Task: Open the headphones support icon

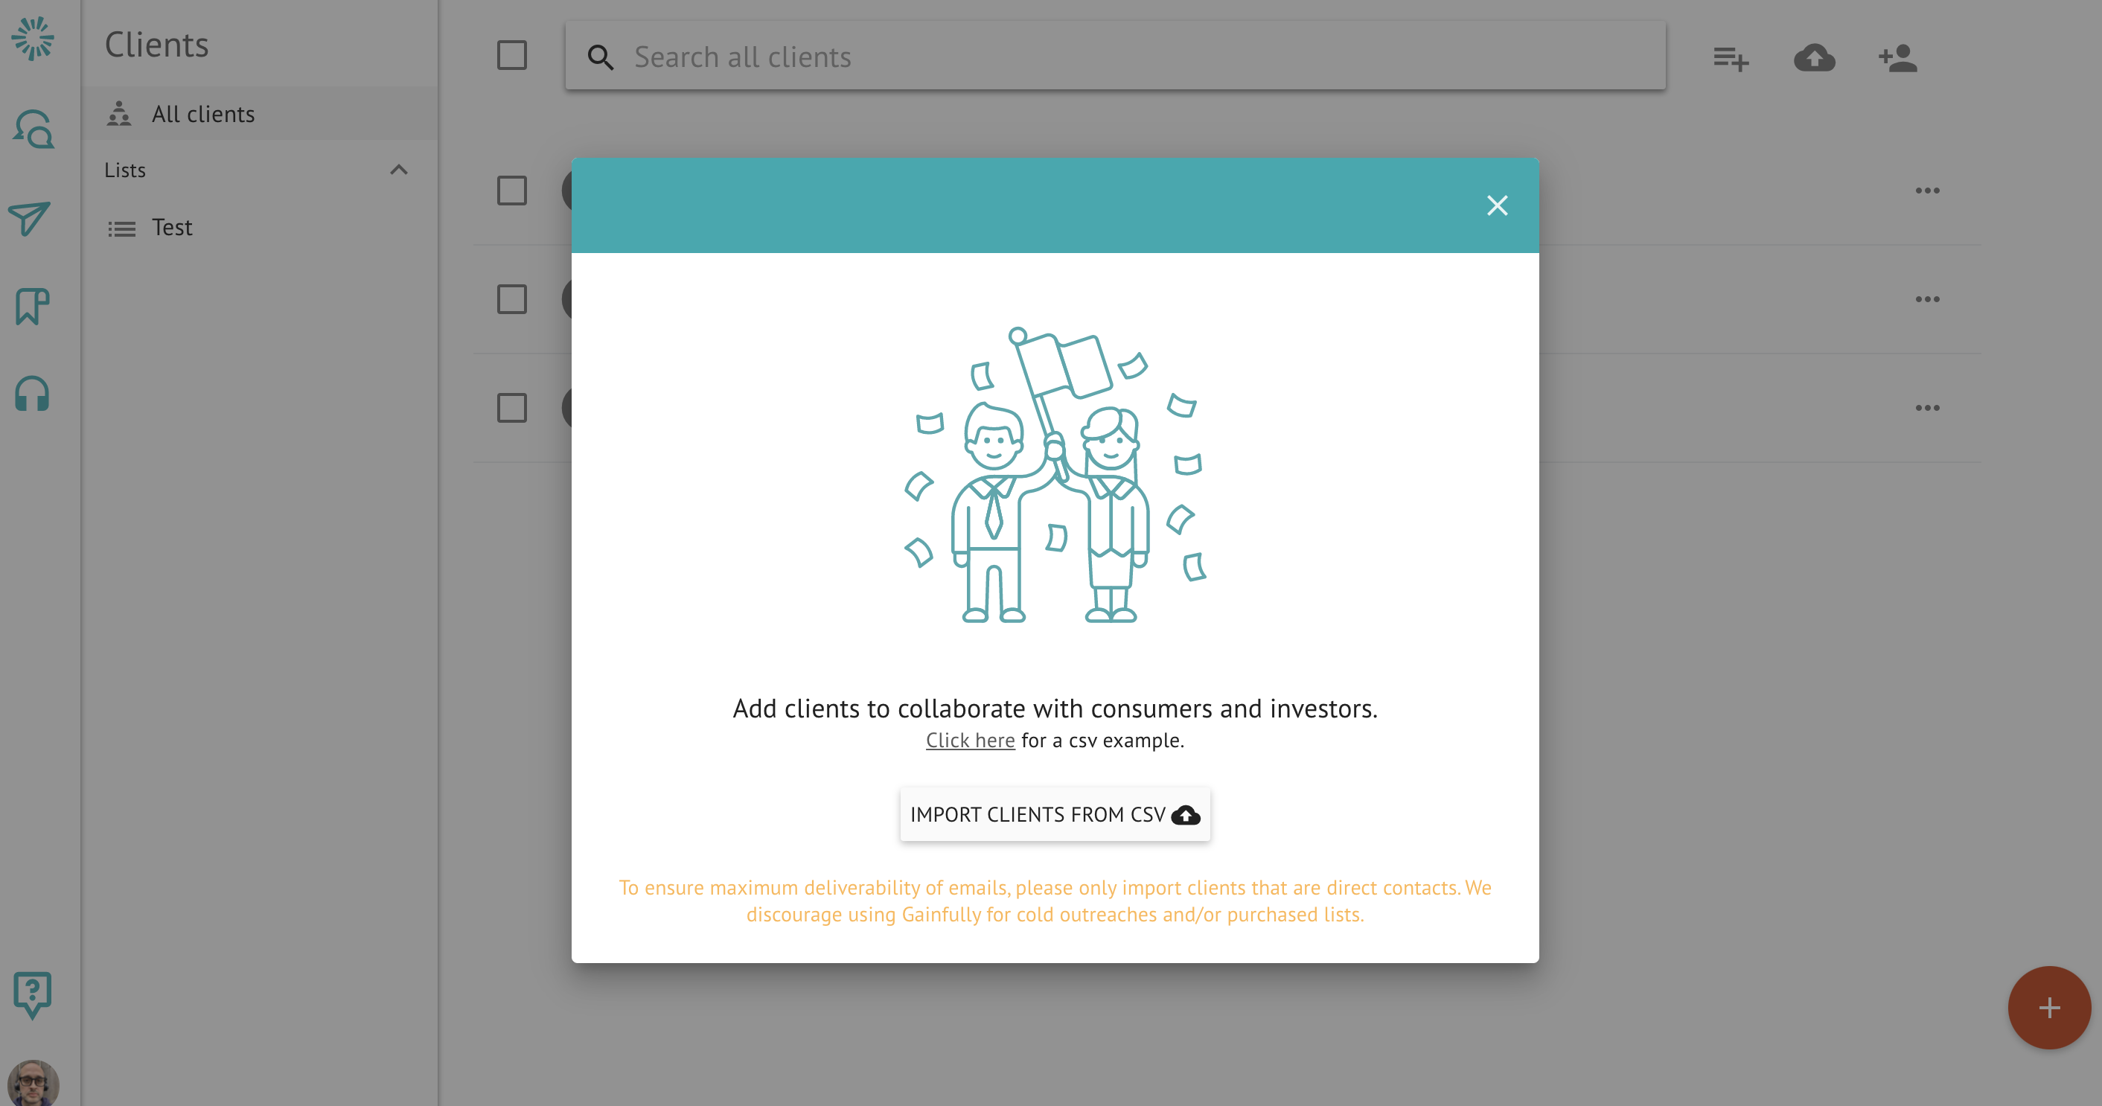Action: (x=33, y=394)
